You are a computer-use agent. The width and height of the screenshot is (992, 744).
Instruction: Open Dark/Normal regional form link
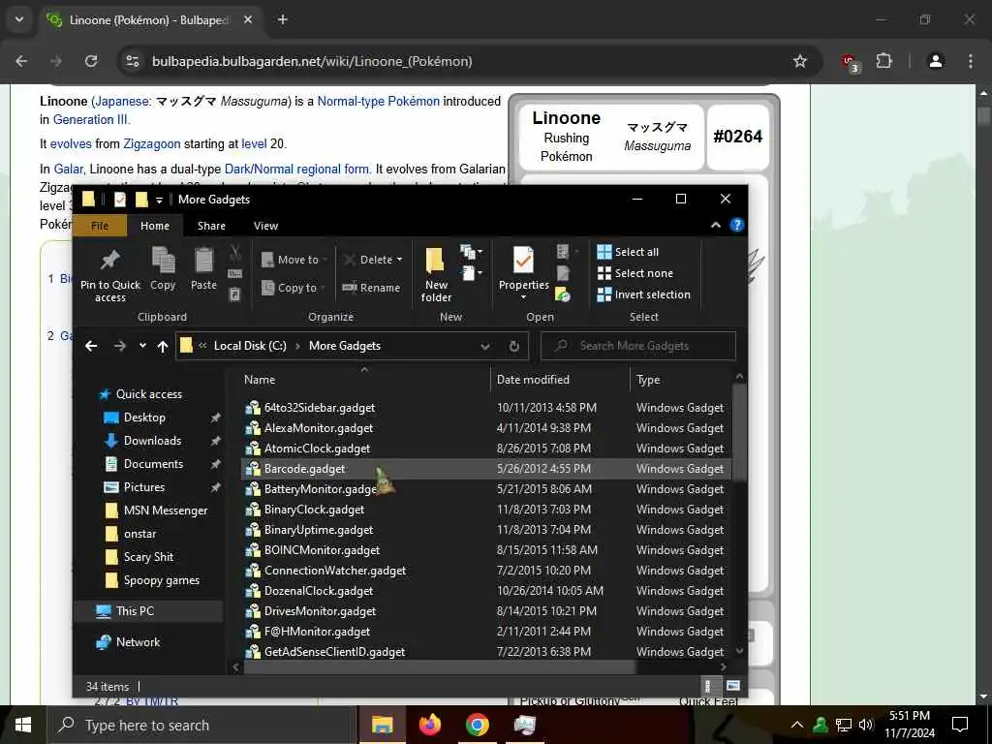coord(297,169)
